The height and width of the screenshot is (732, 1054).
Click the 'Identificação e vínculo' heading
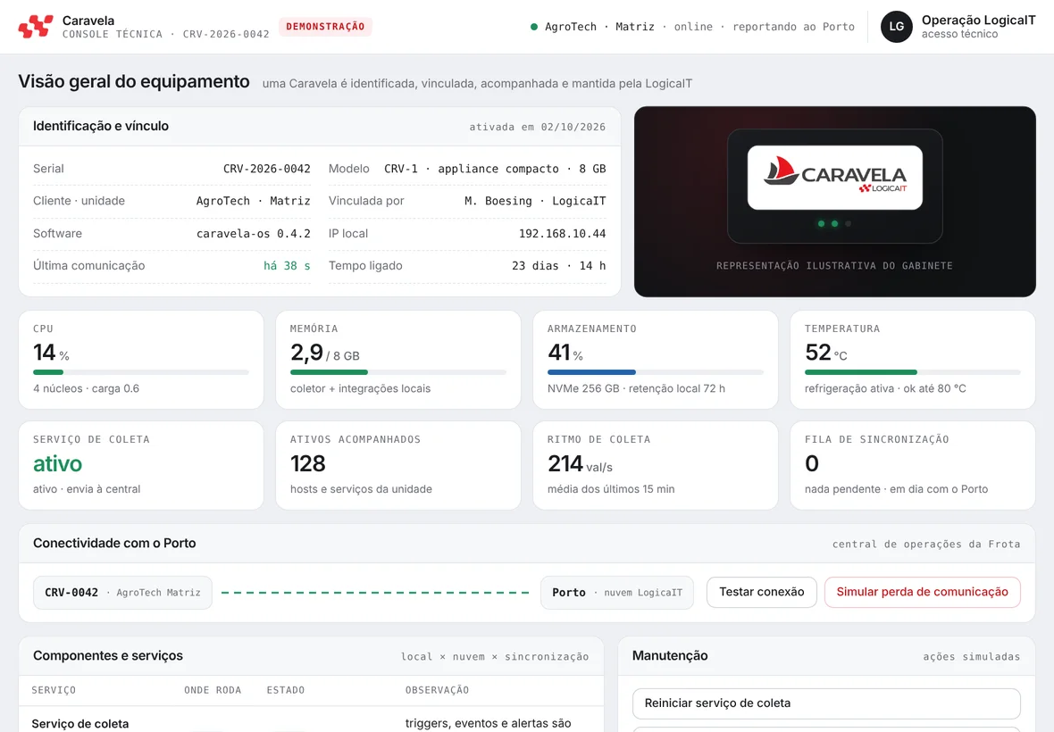[x=101, y=126]
